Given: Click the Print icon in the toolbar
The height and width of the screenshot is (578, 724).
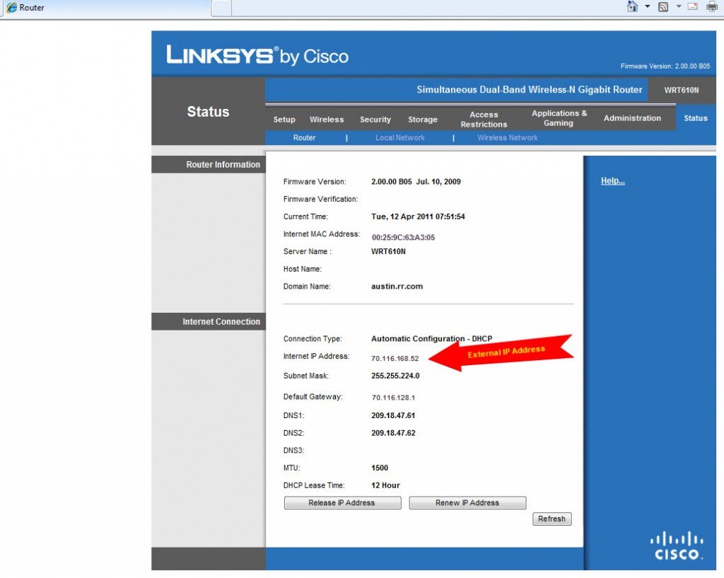Looking at the screenshot, I should point(712,6).
